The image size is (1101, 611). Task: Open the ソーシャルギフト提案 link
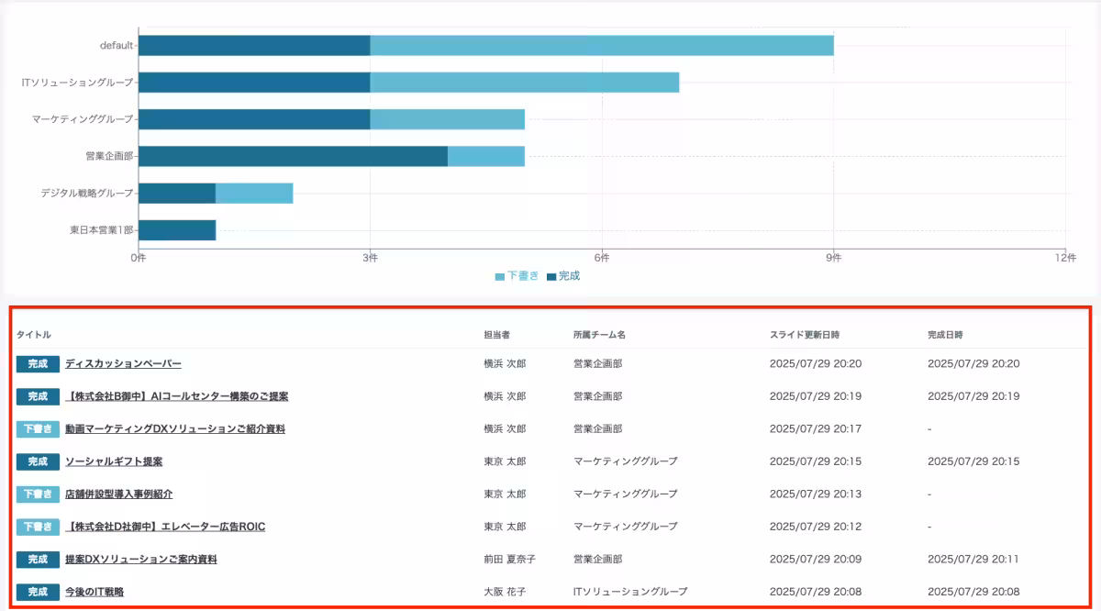click(x=113, y=461)
